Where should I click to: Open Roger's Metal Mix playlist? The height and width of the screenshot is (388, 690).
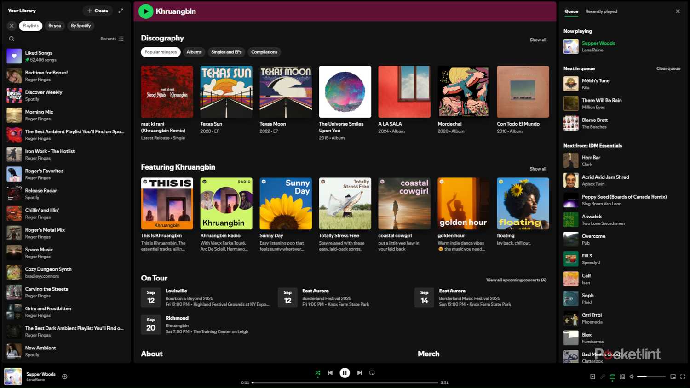click(67, 233)
